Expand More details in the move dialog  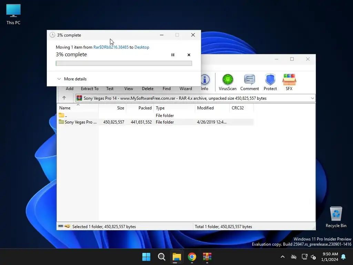click(72, 79)
